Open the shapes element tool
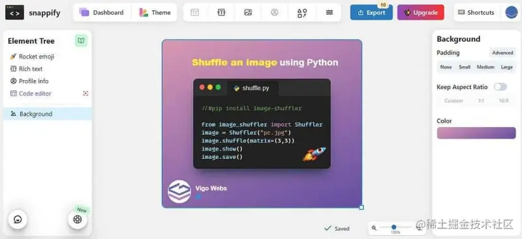This screenshot has height=239, width=522. tap(302, 13)
